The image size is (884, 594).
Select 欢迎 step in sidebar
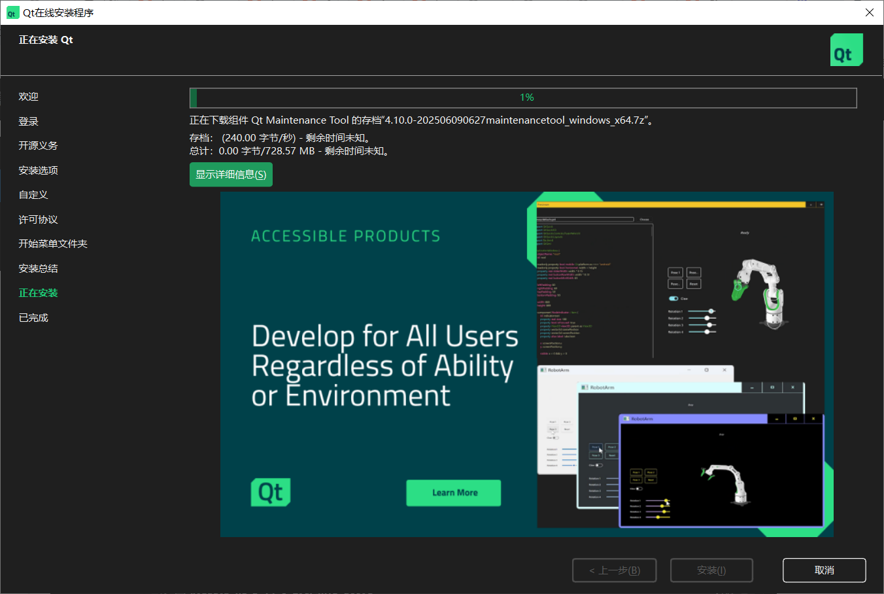28,97
